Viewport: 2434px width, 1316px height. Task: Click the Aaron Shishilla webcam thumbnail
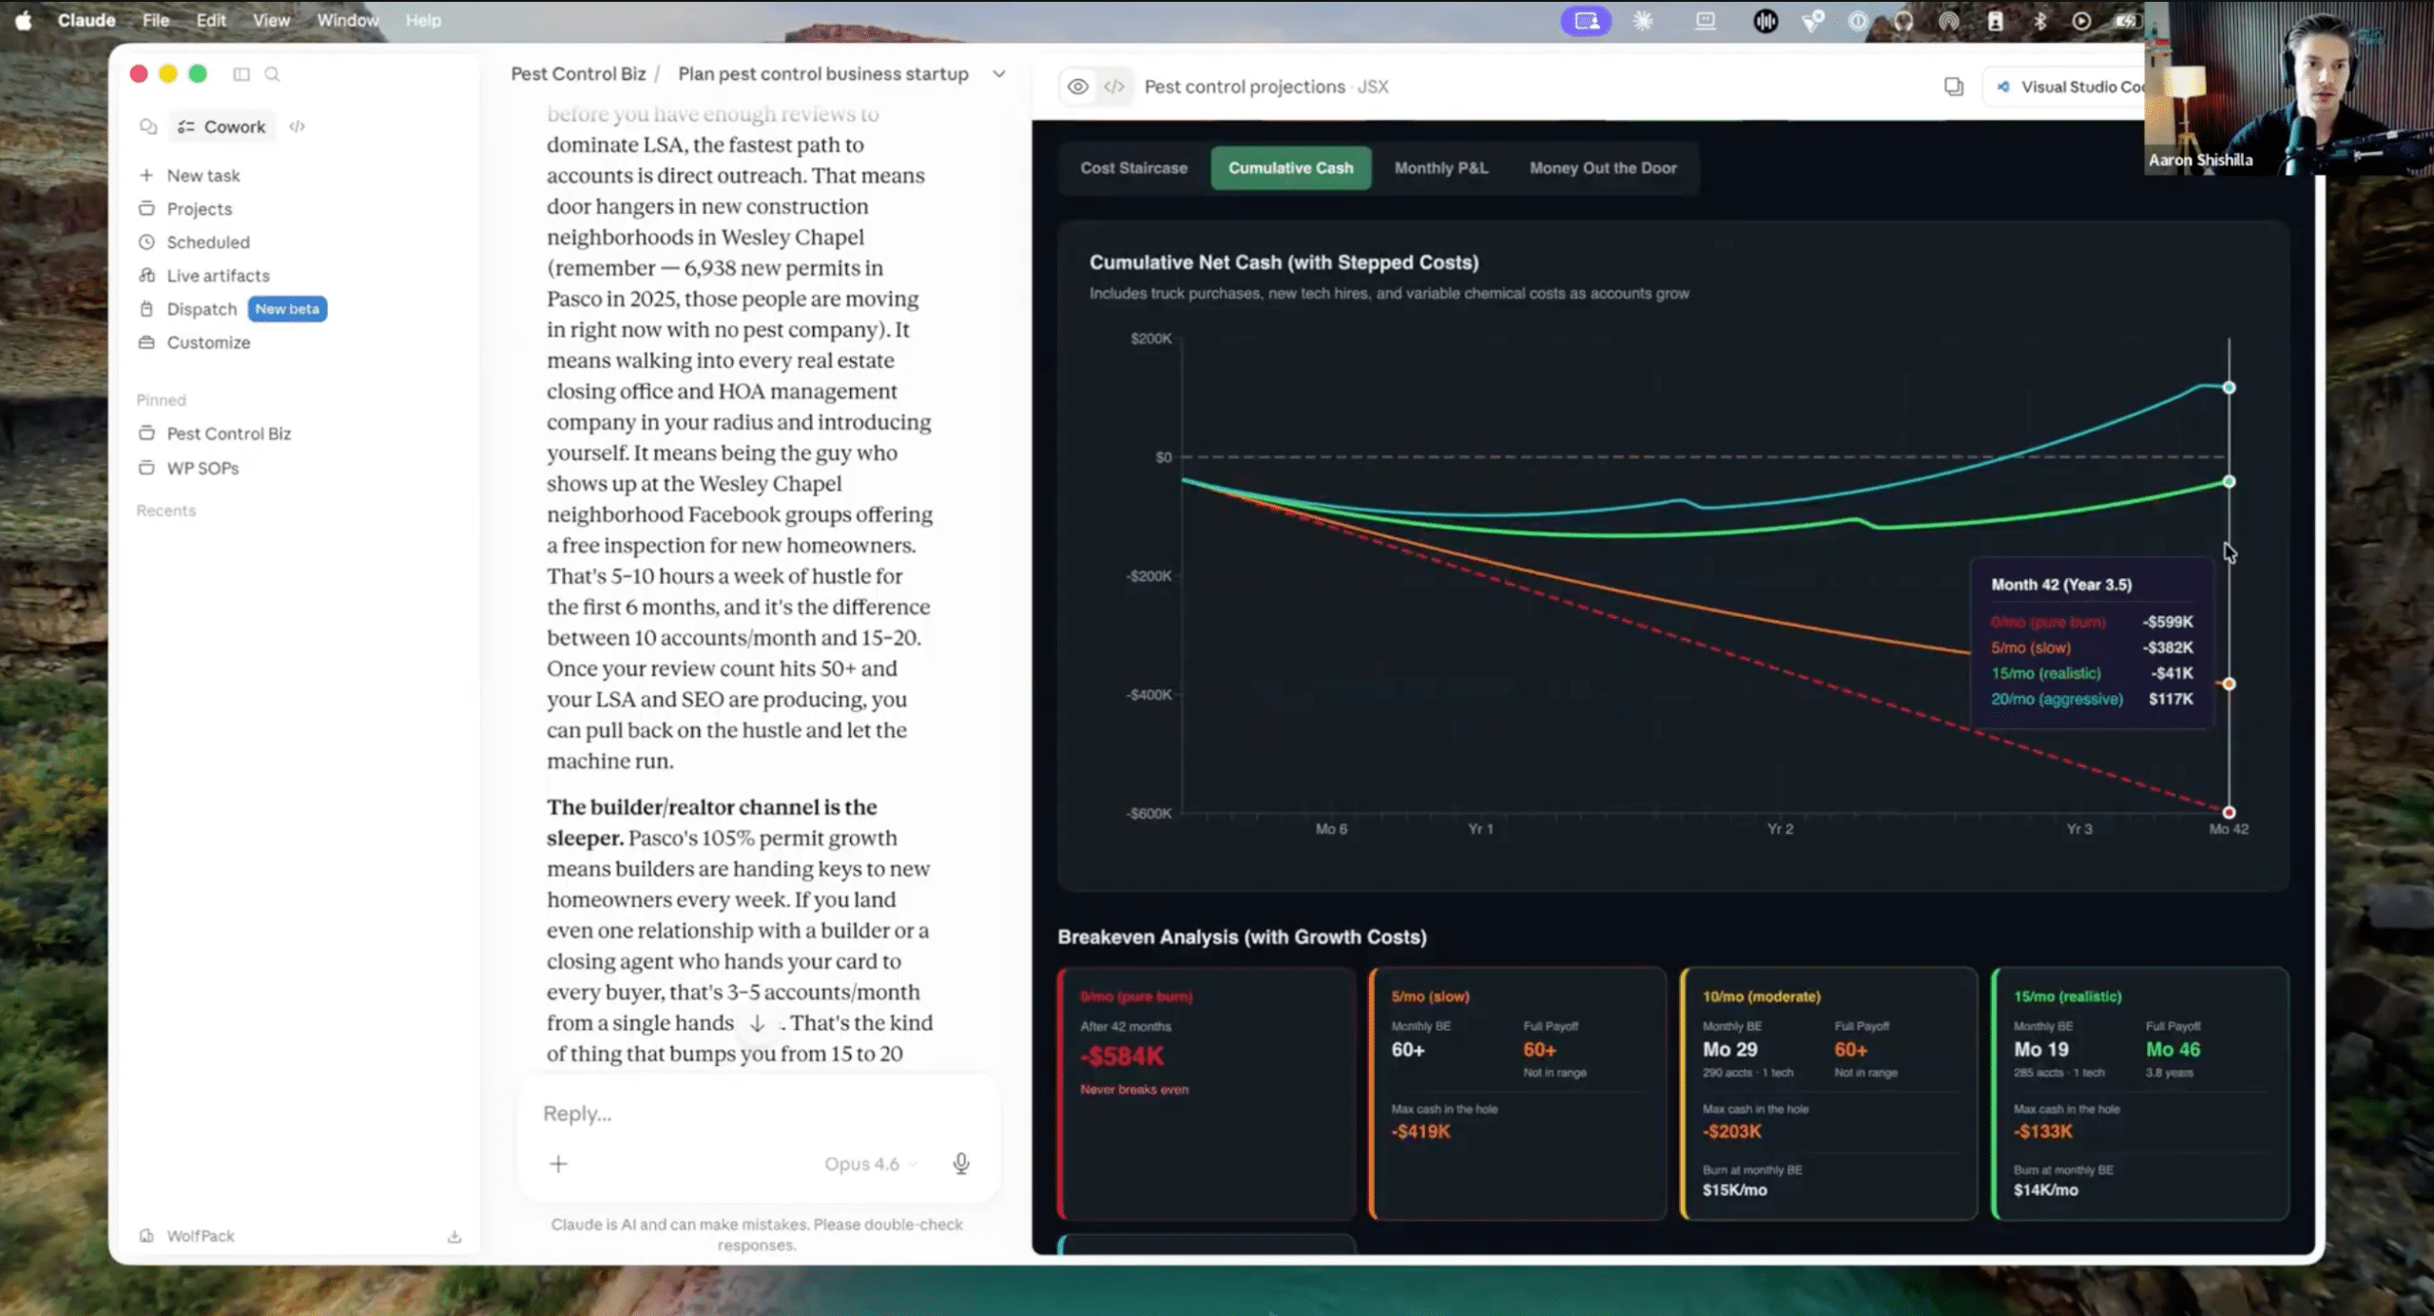(2289, 87)
